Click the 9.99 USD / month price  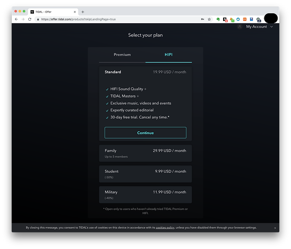[171, 171]
